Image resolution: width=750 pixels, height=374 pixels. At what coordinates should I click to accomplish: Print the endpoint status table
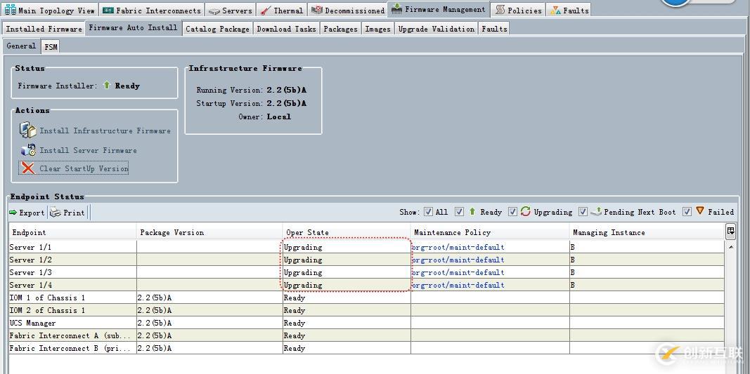[x=67, y=213]
